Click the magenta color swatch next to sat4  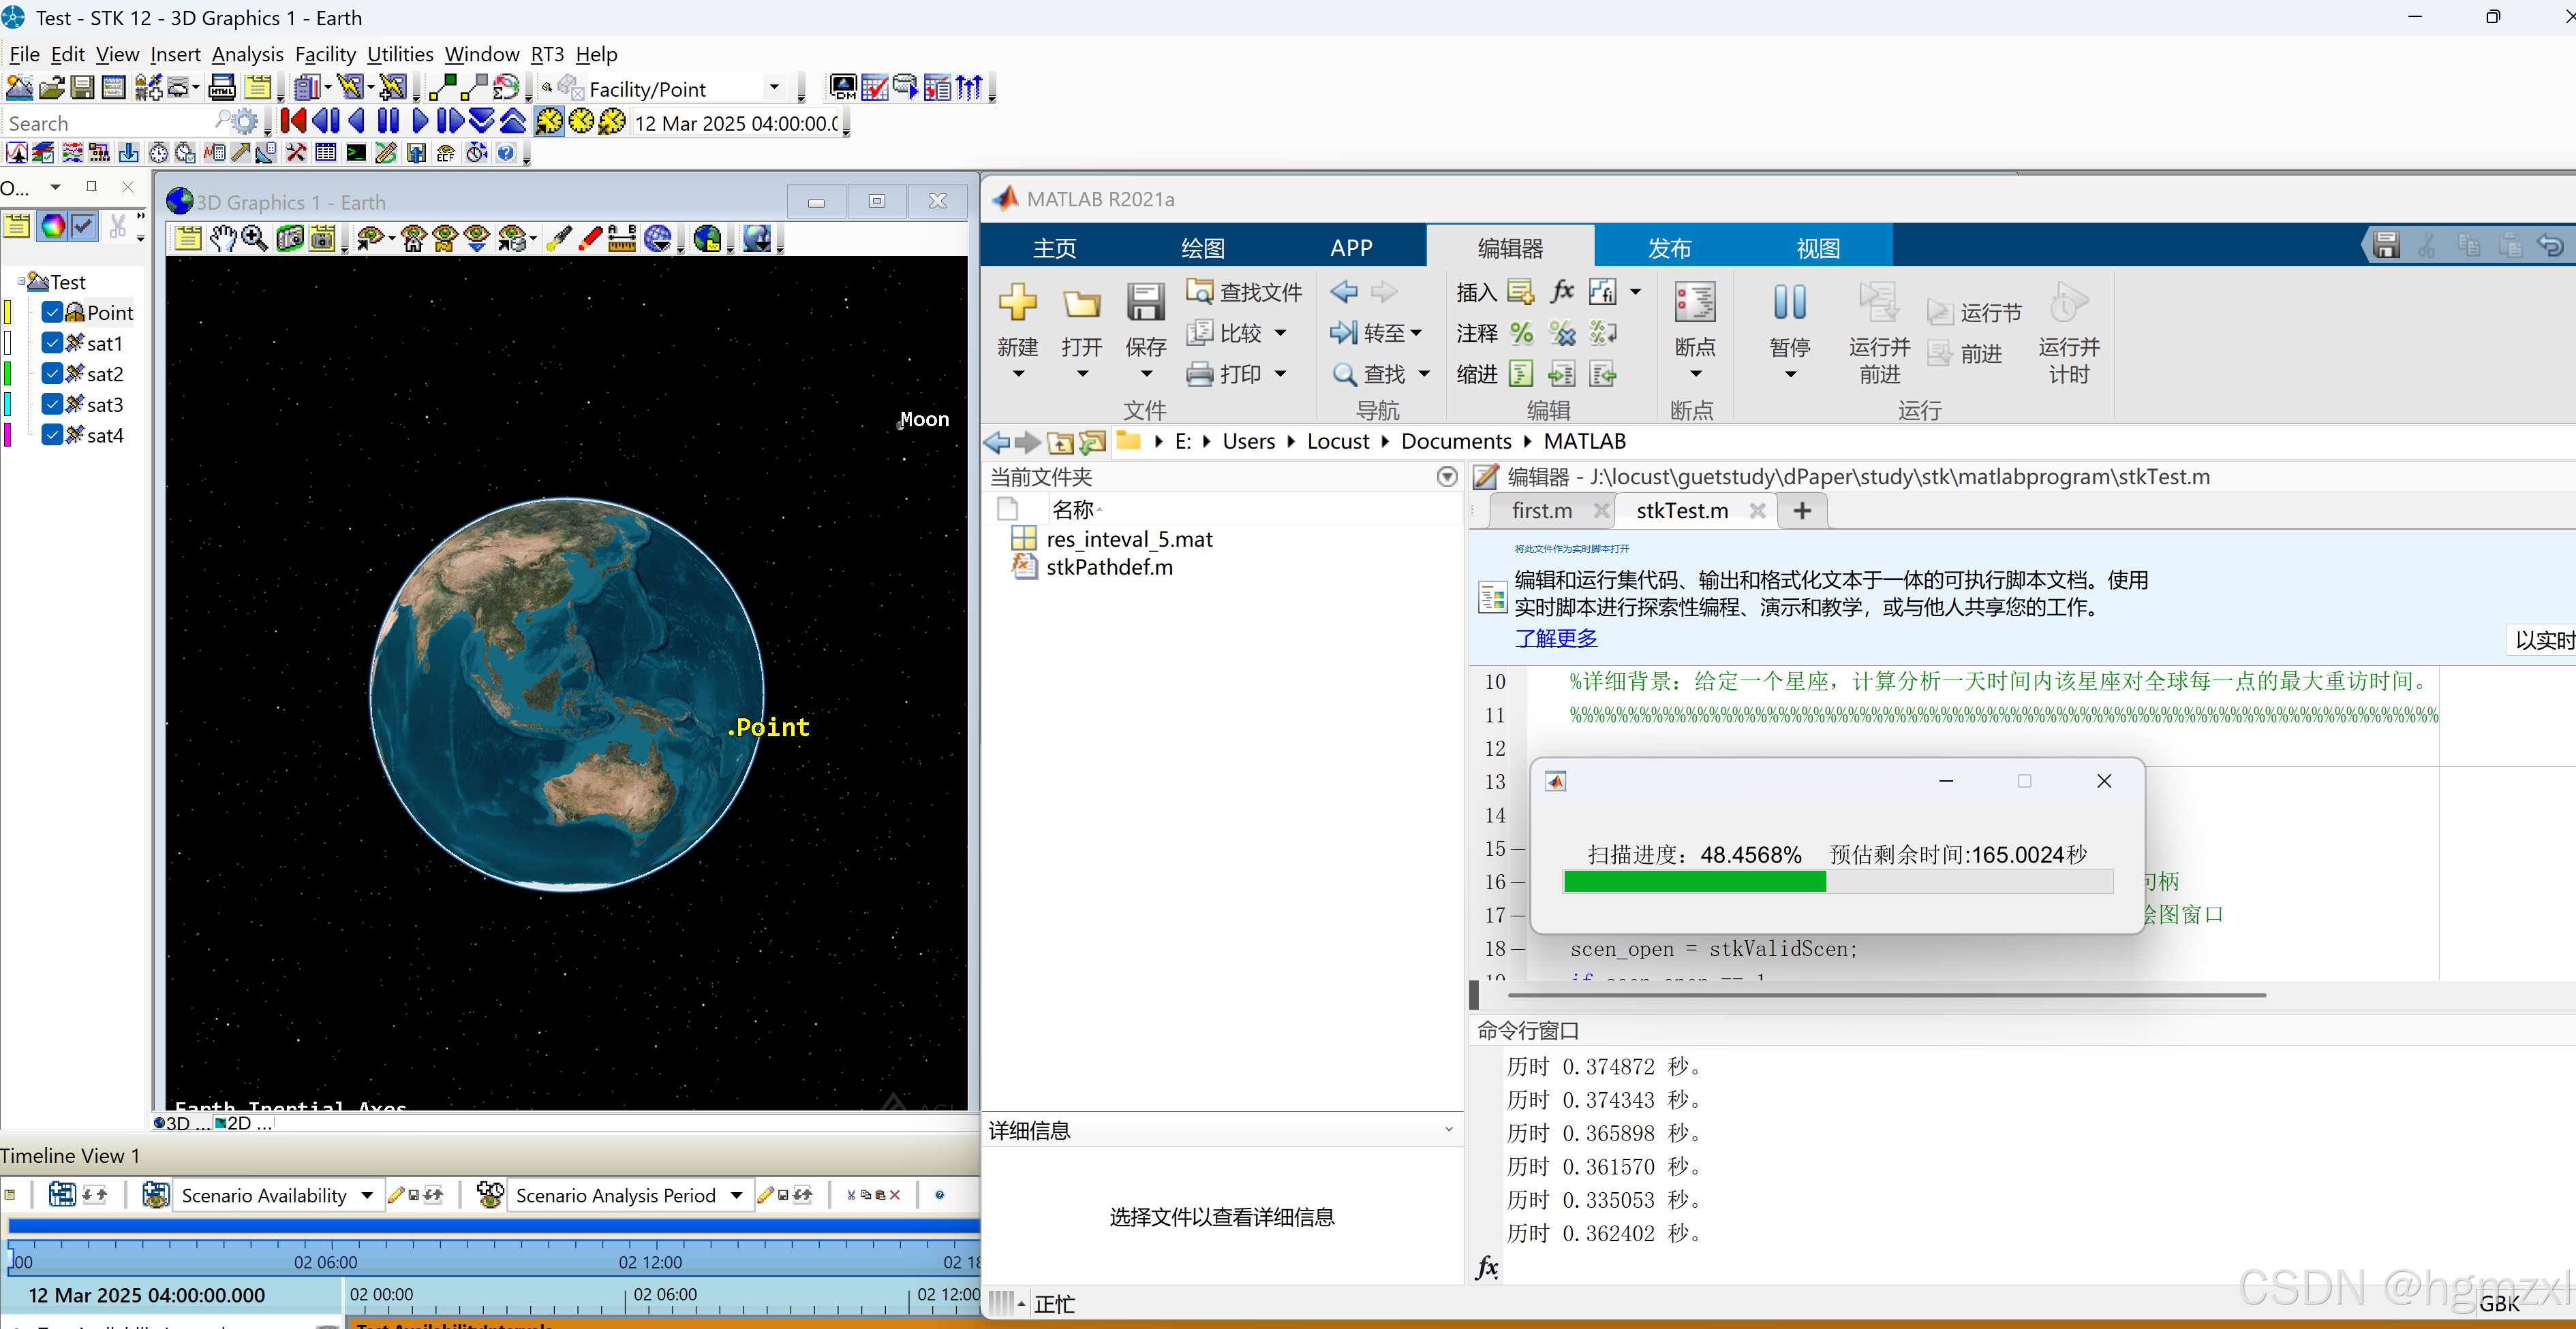coord(7,434)
